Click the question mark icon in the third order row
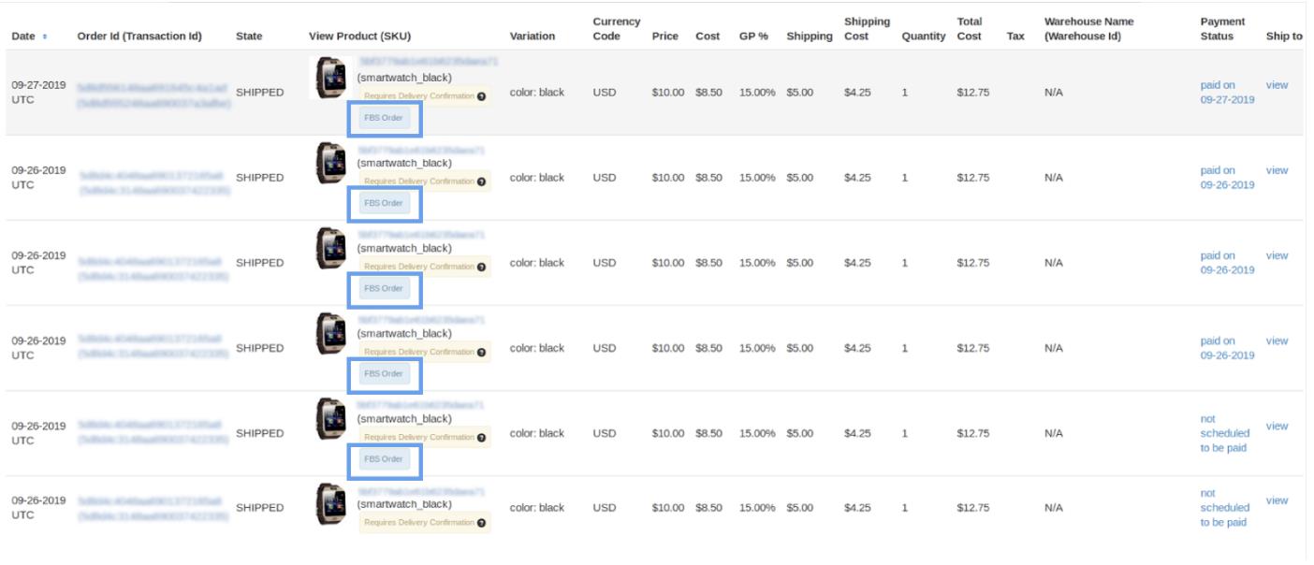 click(481, 267)
